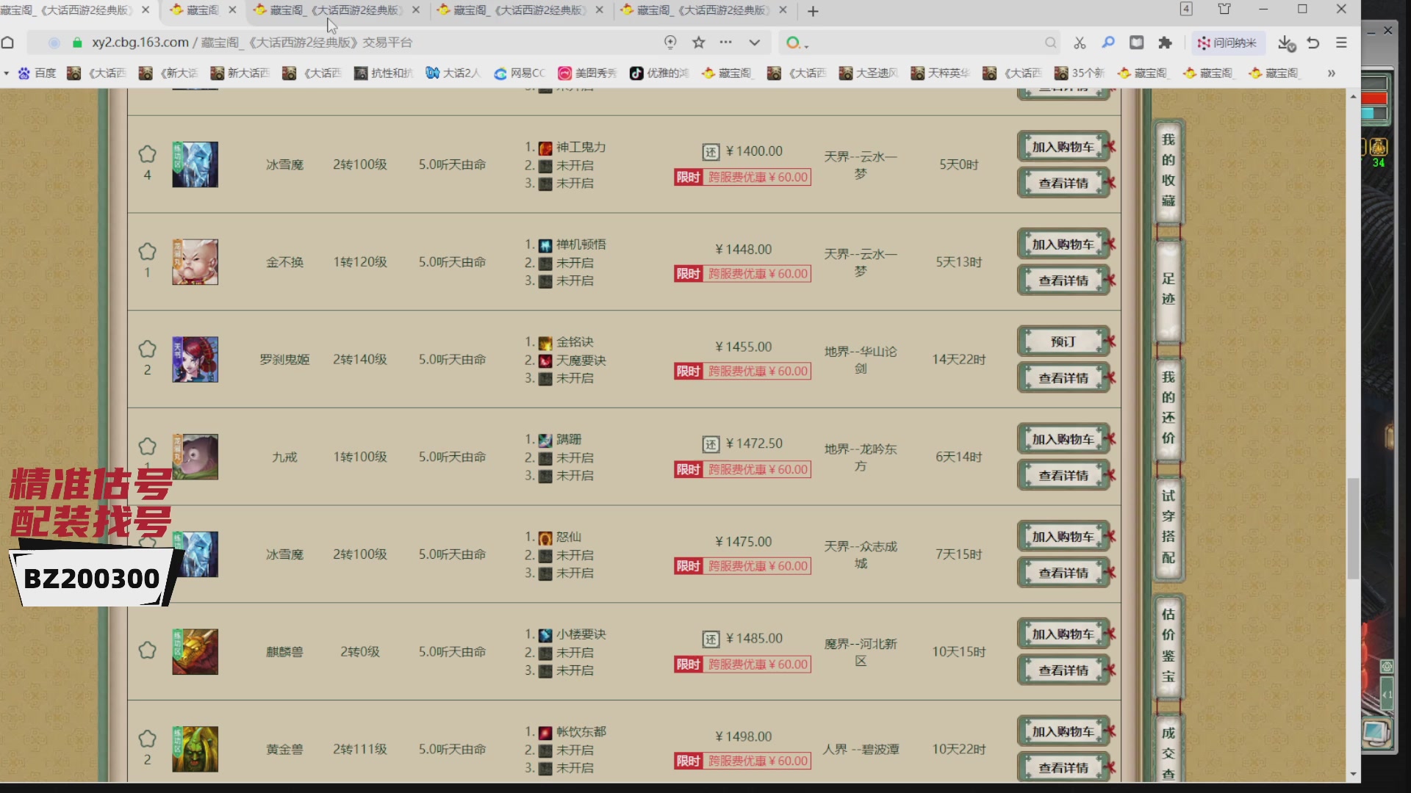Open the extensions puzzle icon
The image size is (1411, 793).
pos(1165,43)
